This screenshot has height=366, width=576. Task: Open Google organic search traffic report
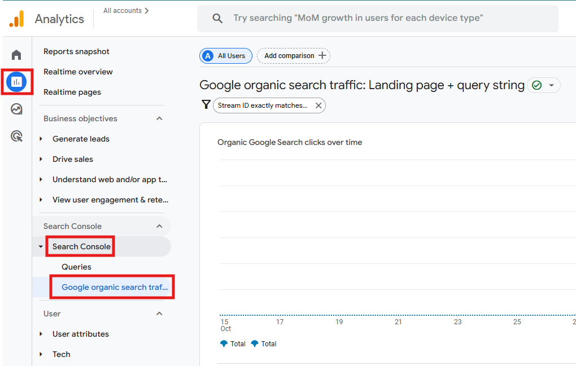tap(114, 287)
